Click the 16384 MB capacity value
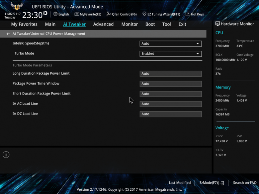 pyautogui.click(x=222, y=114)
